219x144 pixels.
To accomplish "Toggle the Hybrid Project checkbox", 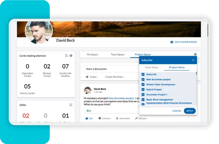I will pyautogui.click(x=143, y=89).
